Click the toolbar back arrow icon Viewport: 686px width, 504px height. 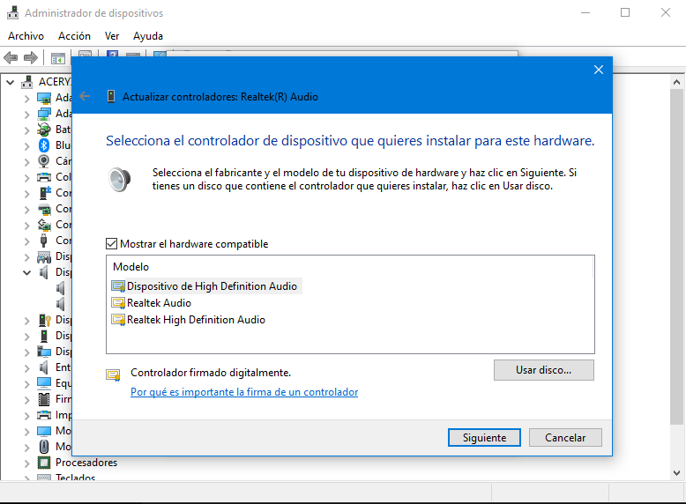[11, 58]
